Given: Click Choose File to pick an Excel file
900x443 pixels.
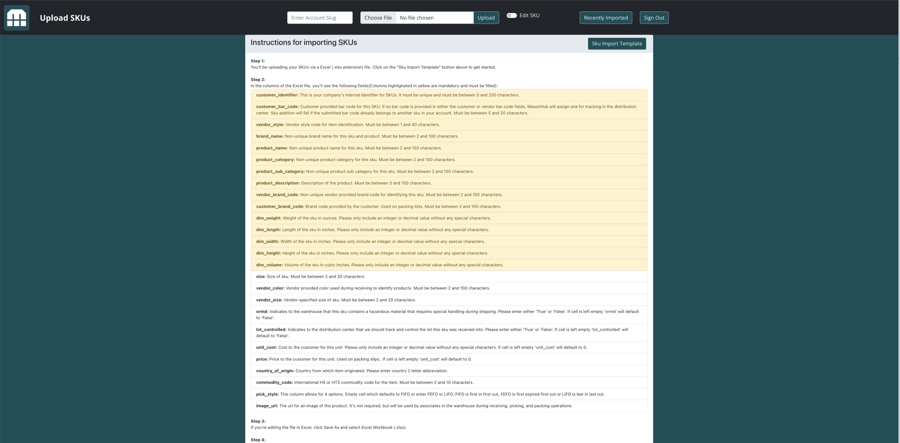Looking at the screenshot, I should pos(377,18).
